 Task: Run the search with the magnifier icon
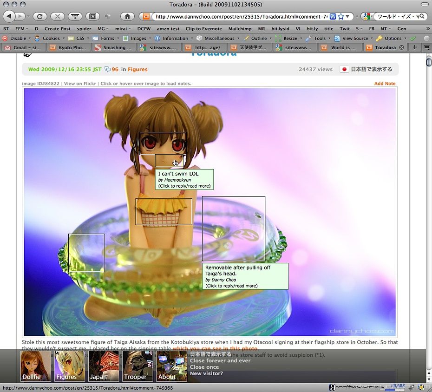(421, 17)
